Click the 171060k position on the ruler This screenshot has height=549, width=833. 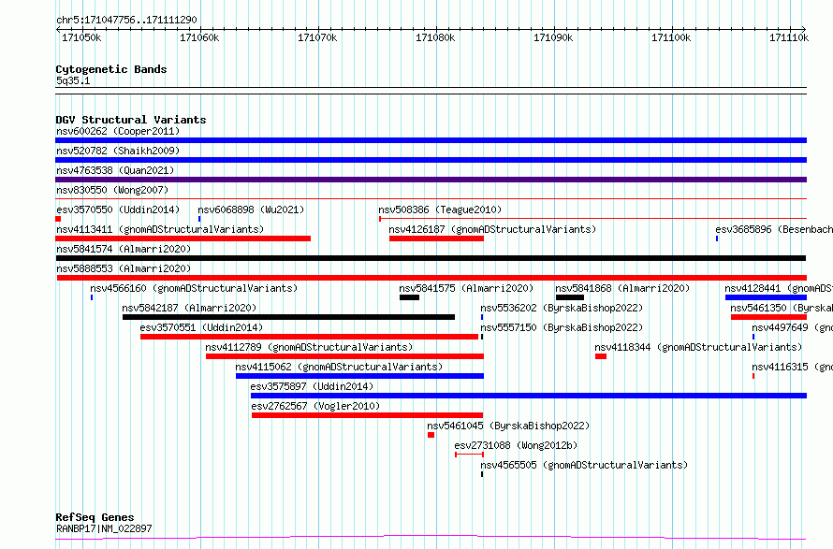pos(200,37)
